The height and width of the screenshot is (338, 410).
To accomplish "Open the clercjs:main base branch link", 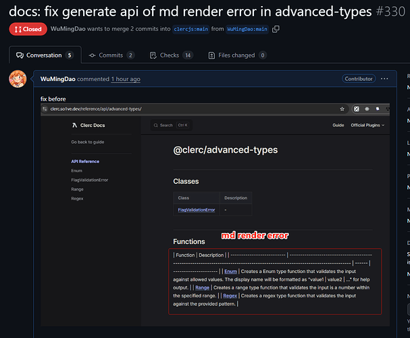I will [191, 29].
